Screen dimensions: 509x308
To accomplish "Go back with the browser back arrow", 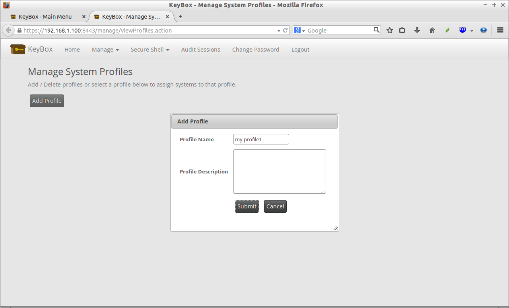I will click(x=8, y=30).
